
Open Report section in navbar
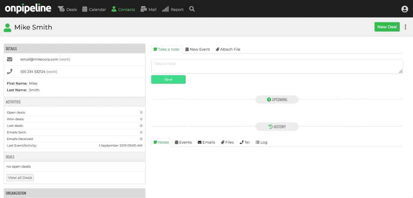coord(173,9)
